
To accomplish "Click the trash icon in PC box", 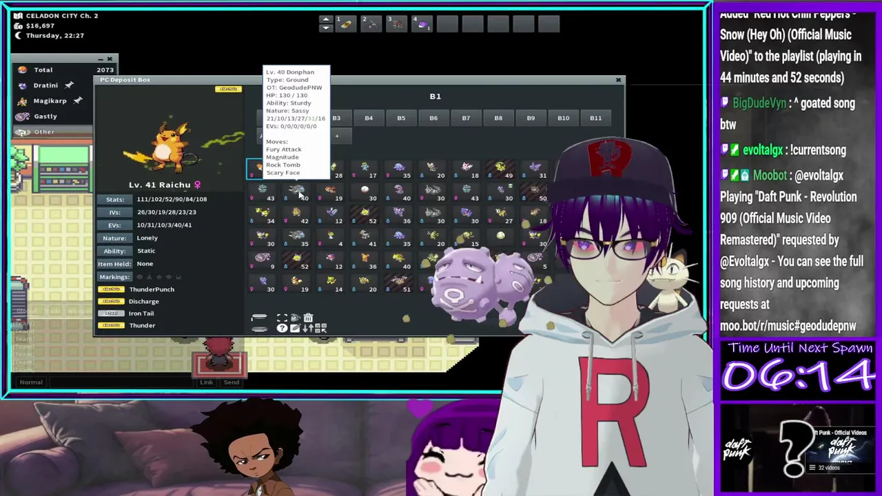I will pyautogui.click(x=308, y=318).
